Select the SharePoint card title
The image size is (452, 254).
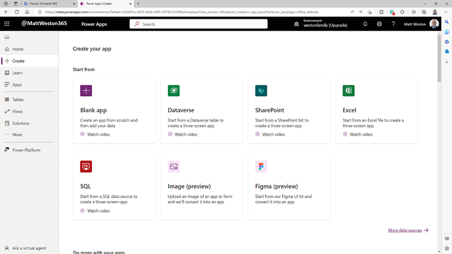click(270, 110)
